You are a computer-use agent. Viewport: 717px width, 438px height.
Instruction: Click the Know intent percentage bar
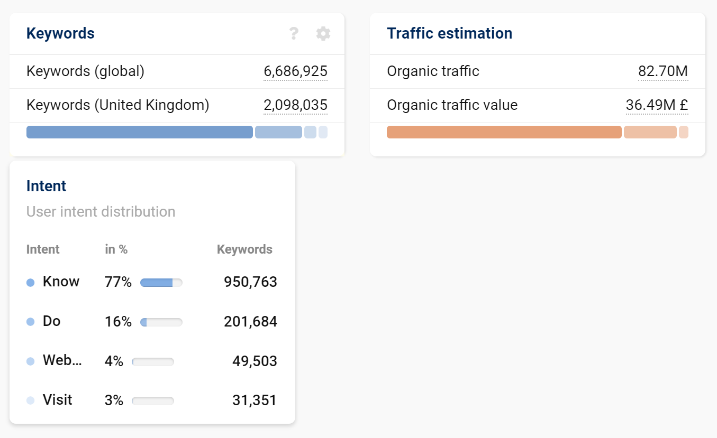pos(161,283)
